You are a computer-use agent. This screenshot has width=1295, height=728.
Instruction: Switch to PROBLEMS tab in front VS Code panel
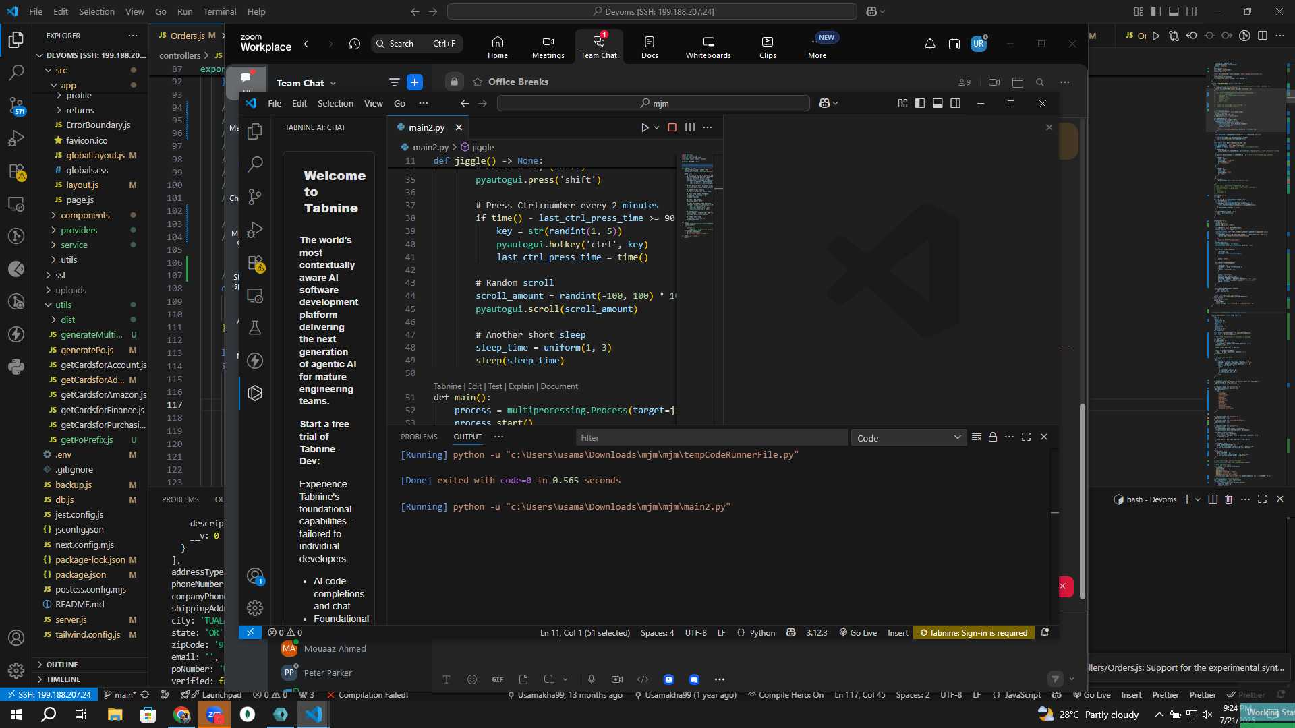point(419,437)
